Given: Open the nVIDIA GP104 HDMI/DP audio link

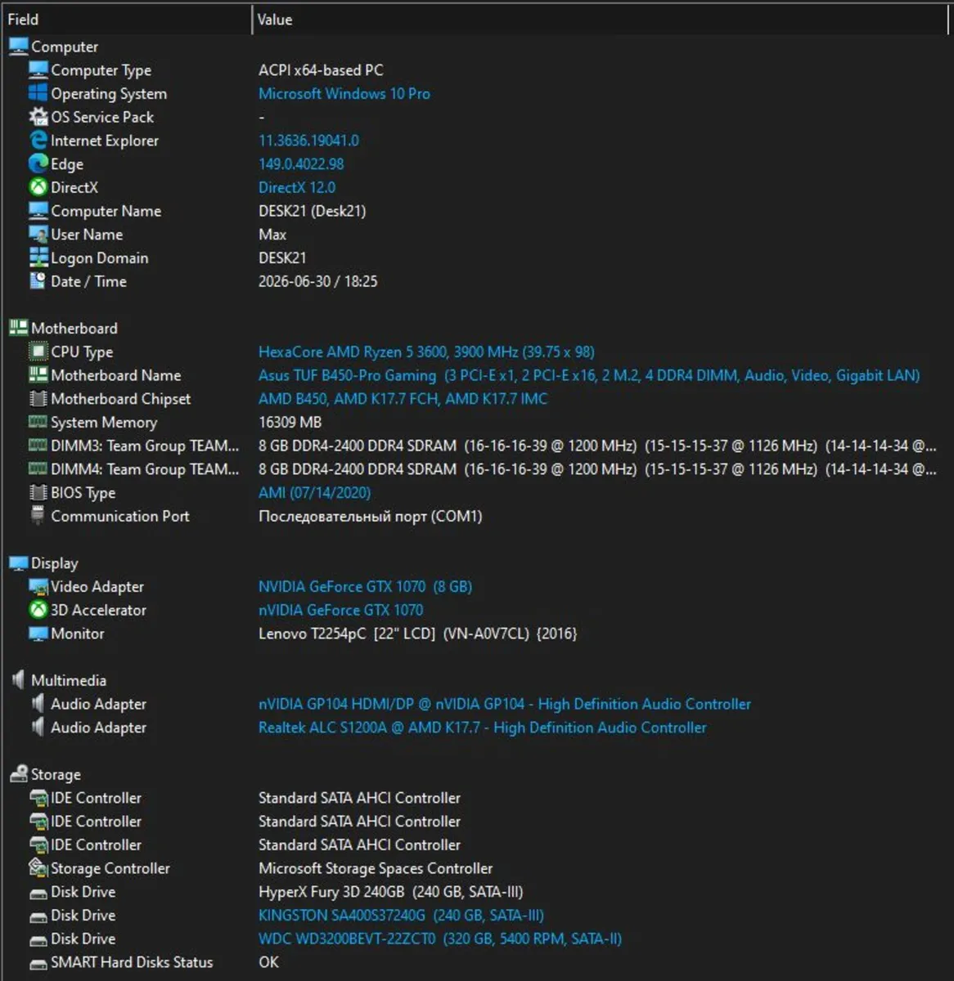Looking at the screenshot, I should click(505, 704).
